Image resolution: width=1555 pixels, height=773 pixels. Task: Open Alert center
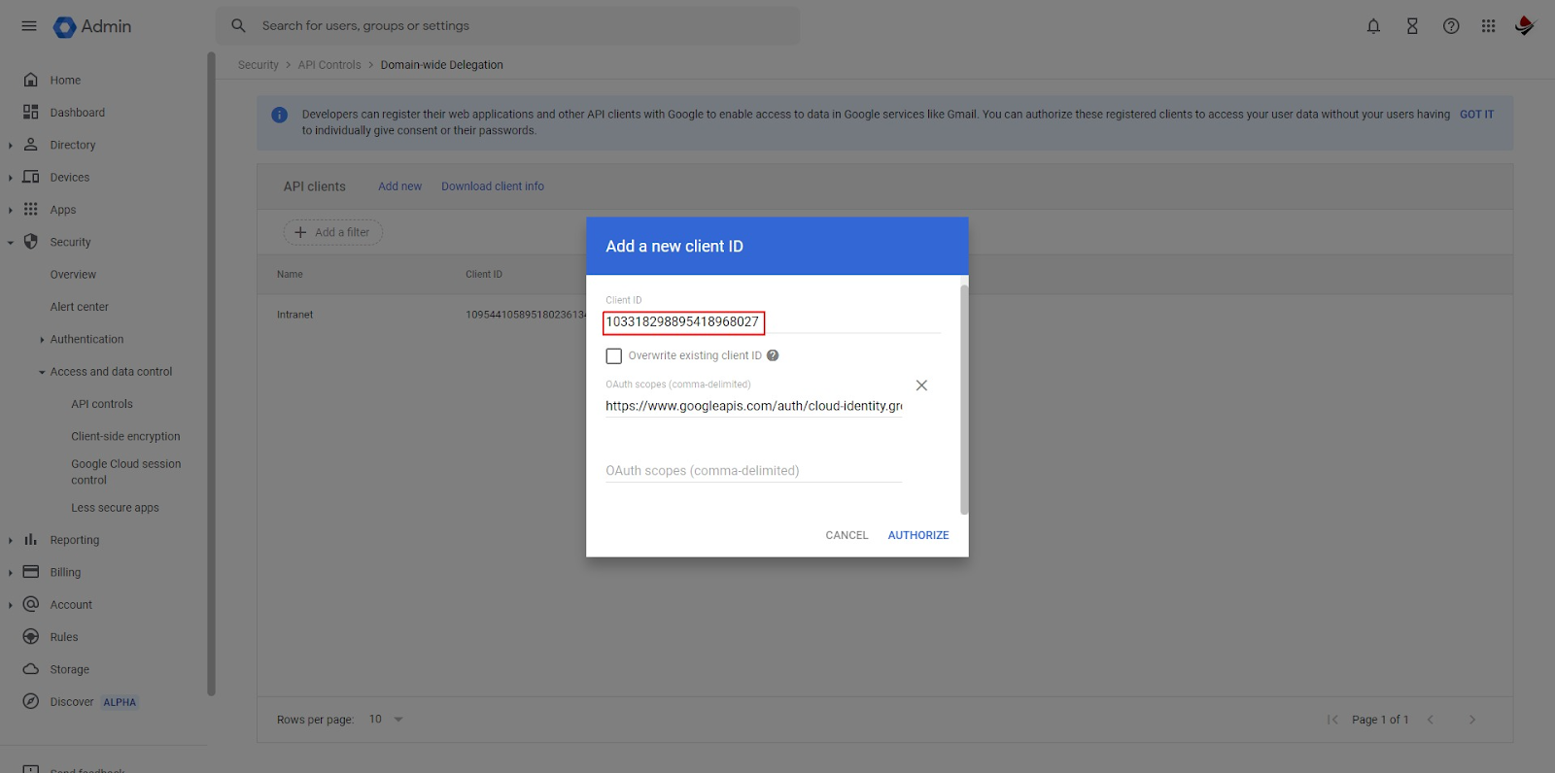(80, 307)
